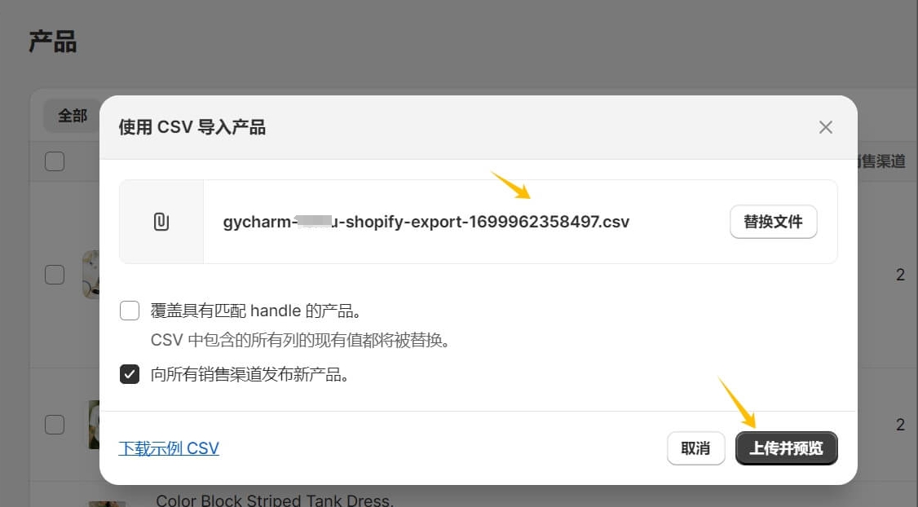Open Color Block Striped Tank Dress product
Screen dimensions: 918x507
pyautogui.click(x=275, y=500)
